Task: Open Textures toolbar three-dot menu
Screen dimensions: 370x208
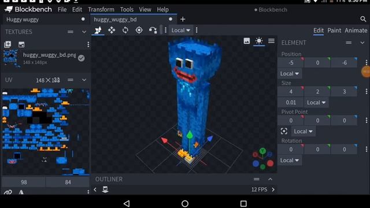Action: tap(88, 44)
